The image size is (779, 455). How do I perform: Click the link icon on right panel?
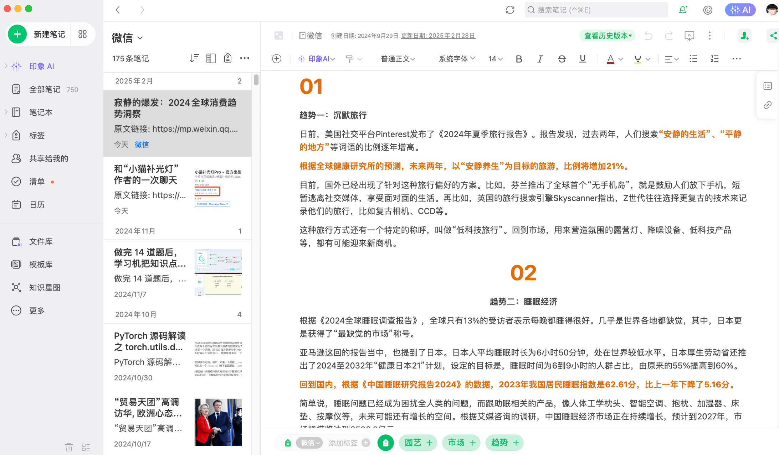768,105
